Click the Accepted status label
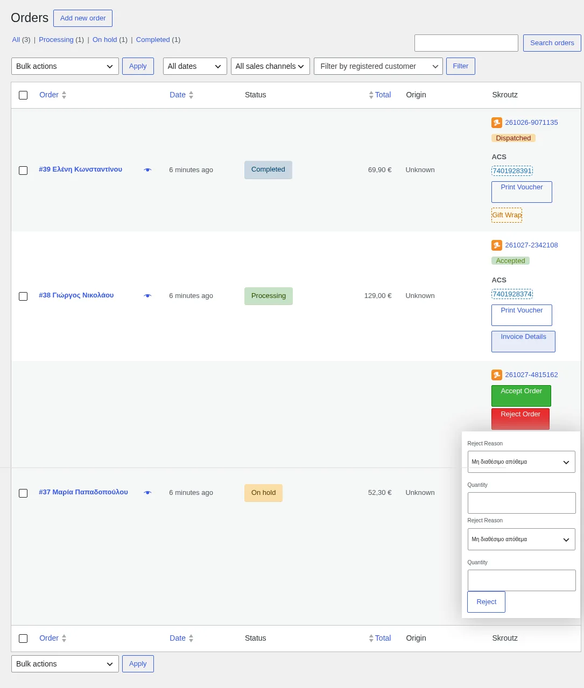Viewport: 584px width, 688px height. click(510, 261)
